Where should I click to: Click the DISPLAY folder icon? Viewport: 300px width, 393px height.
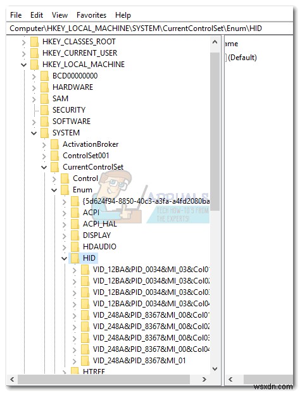(75, 235)
